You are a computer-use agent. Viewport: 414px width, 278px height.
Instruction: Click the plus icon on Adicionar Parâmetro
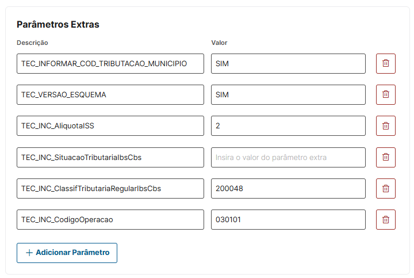[29, 253]
